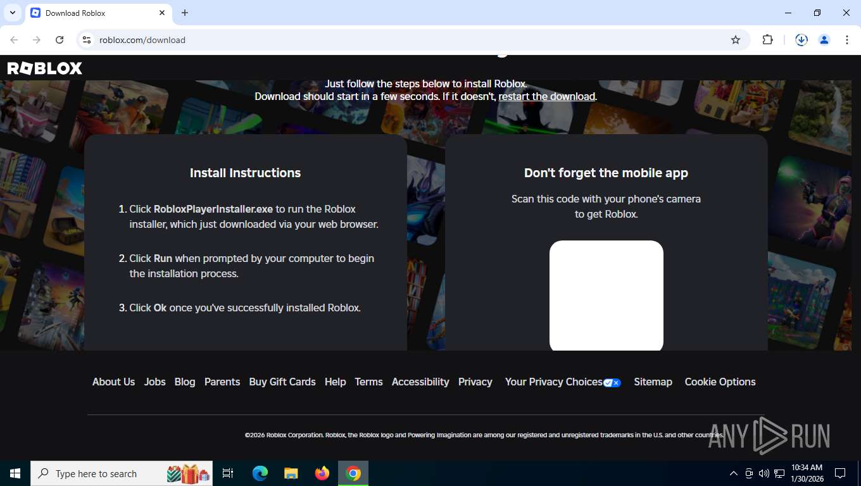Open the Privacy footer link

pos(475,382)
